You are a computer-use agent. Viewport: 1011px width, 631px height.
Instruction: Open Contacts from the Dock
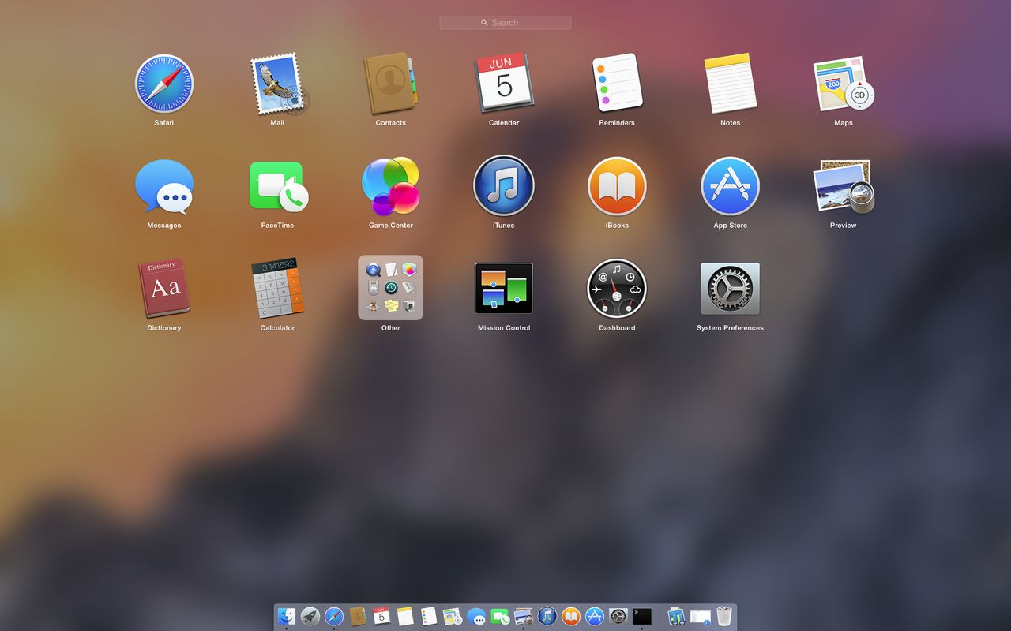coord(358,616)
